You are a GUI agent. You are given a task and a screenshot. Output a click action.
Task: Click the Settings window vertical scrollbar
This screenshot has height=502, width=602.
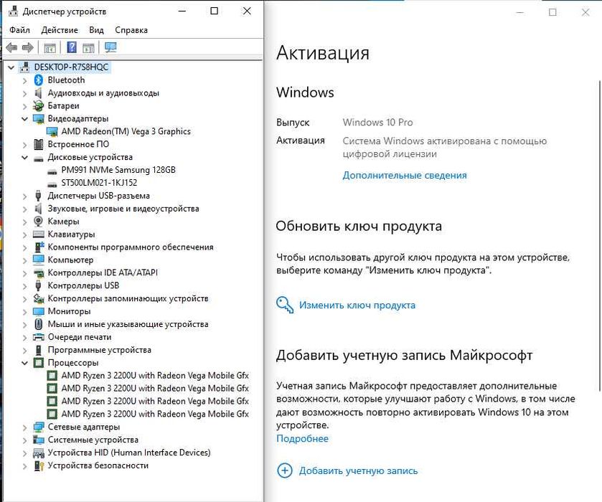[599, 236]
